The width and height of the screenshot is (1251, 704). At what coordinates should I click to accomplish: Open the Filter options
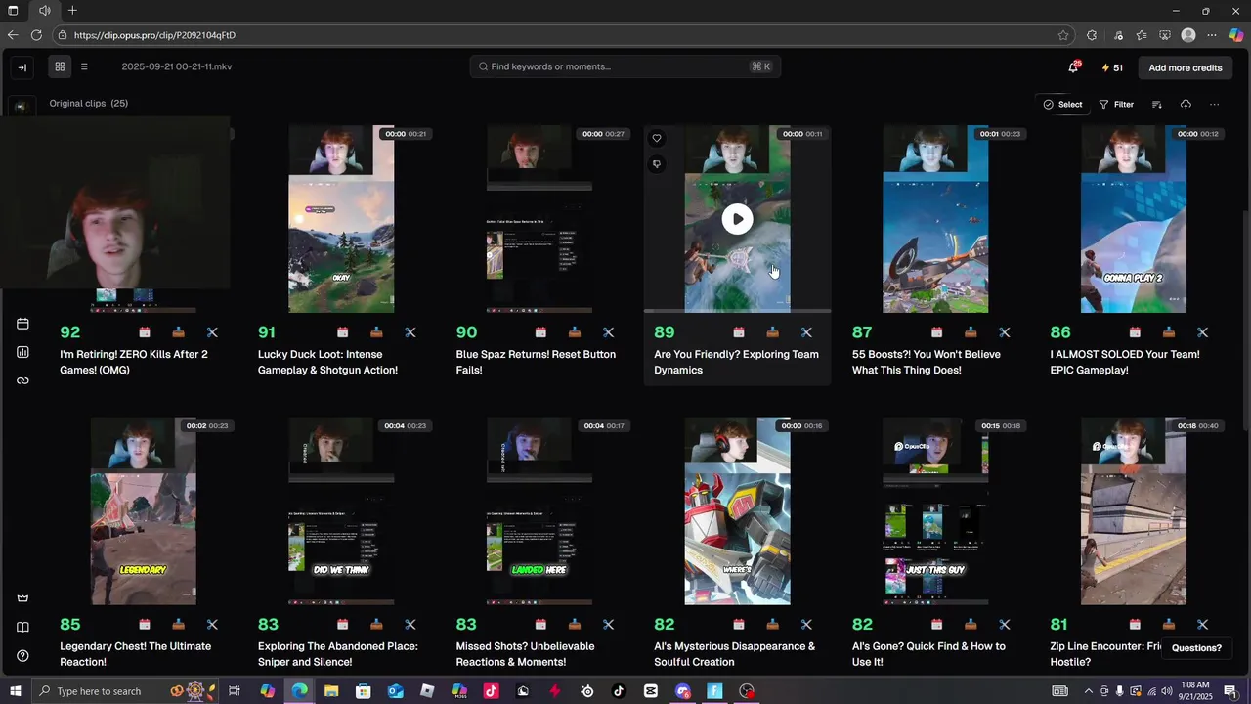click(x=1116, y=104)
